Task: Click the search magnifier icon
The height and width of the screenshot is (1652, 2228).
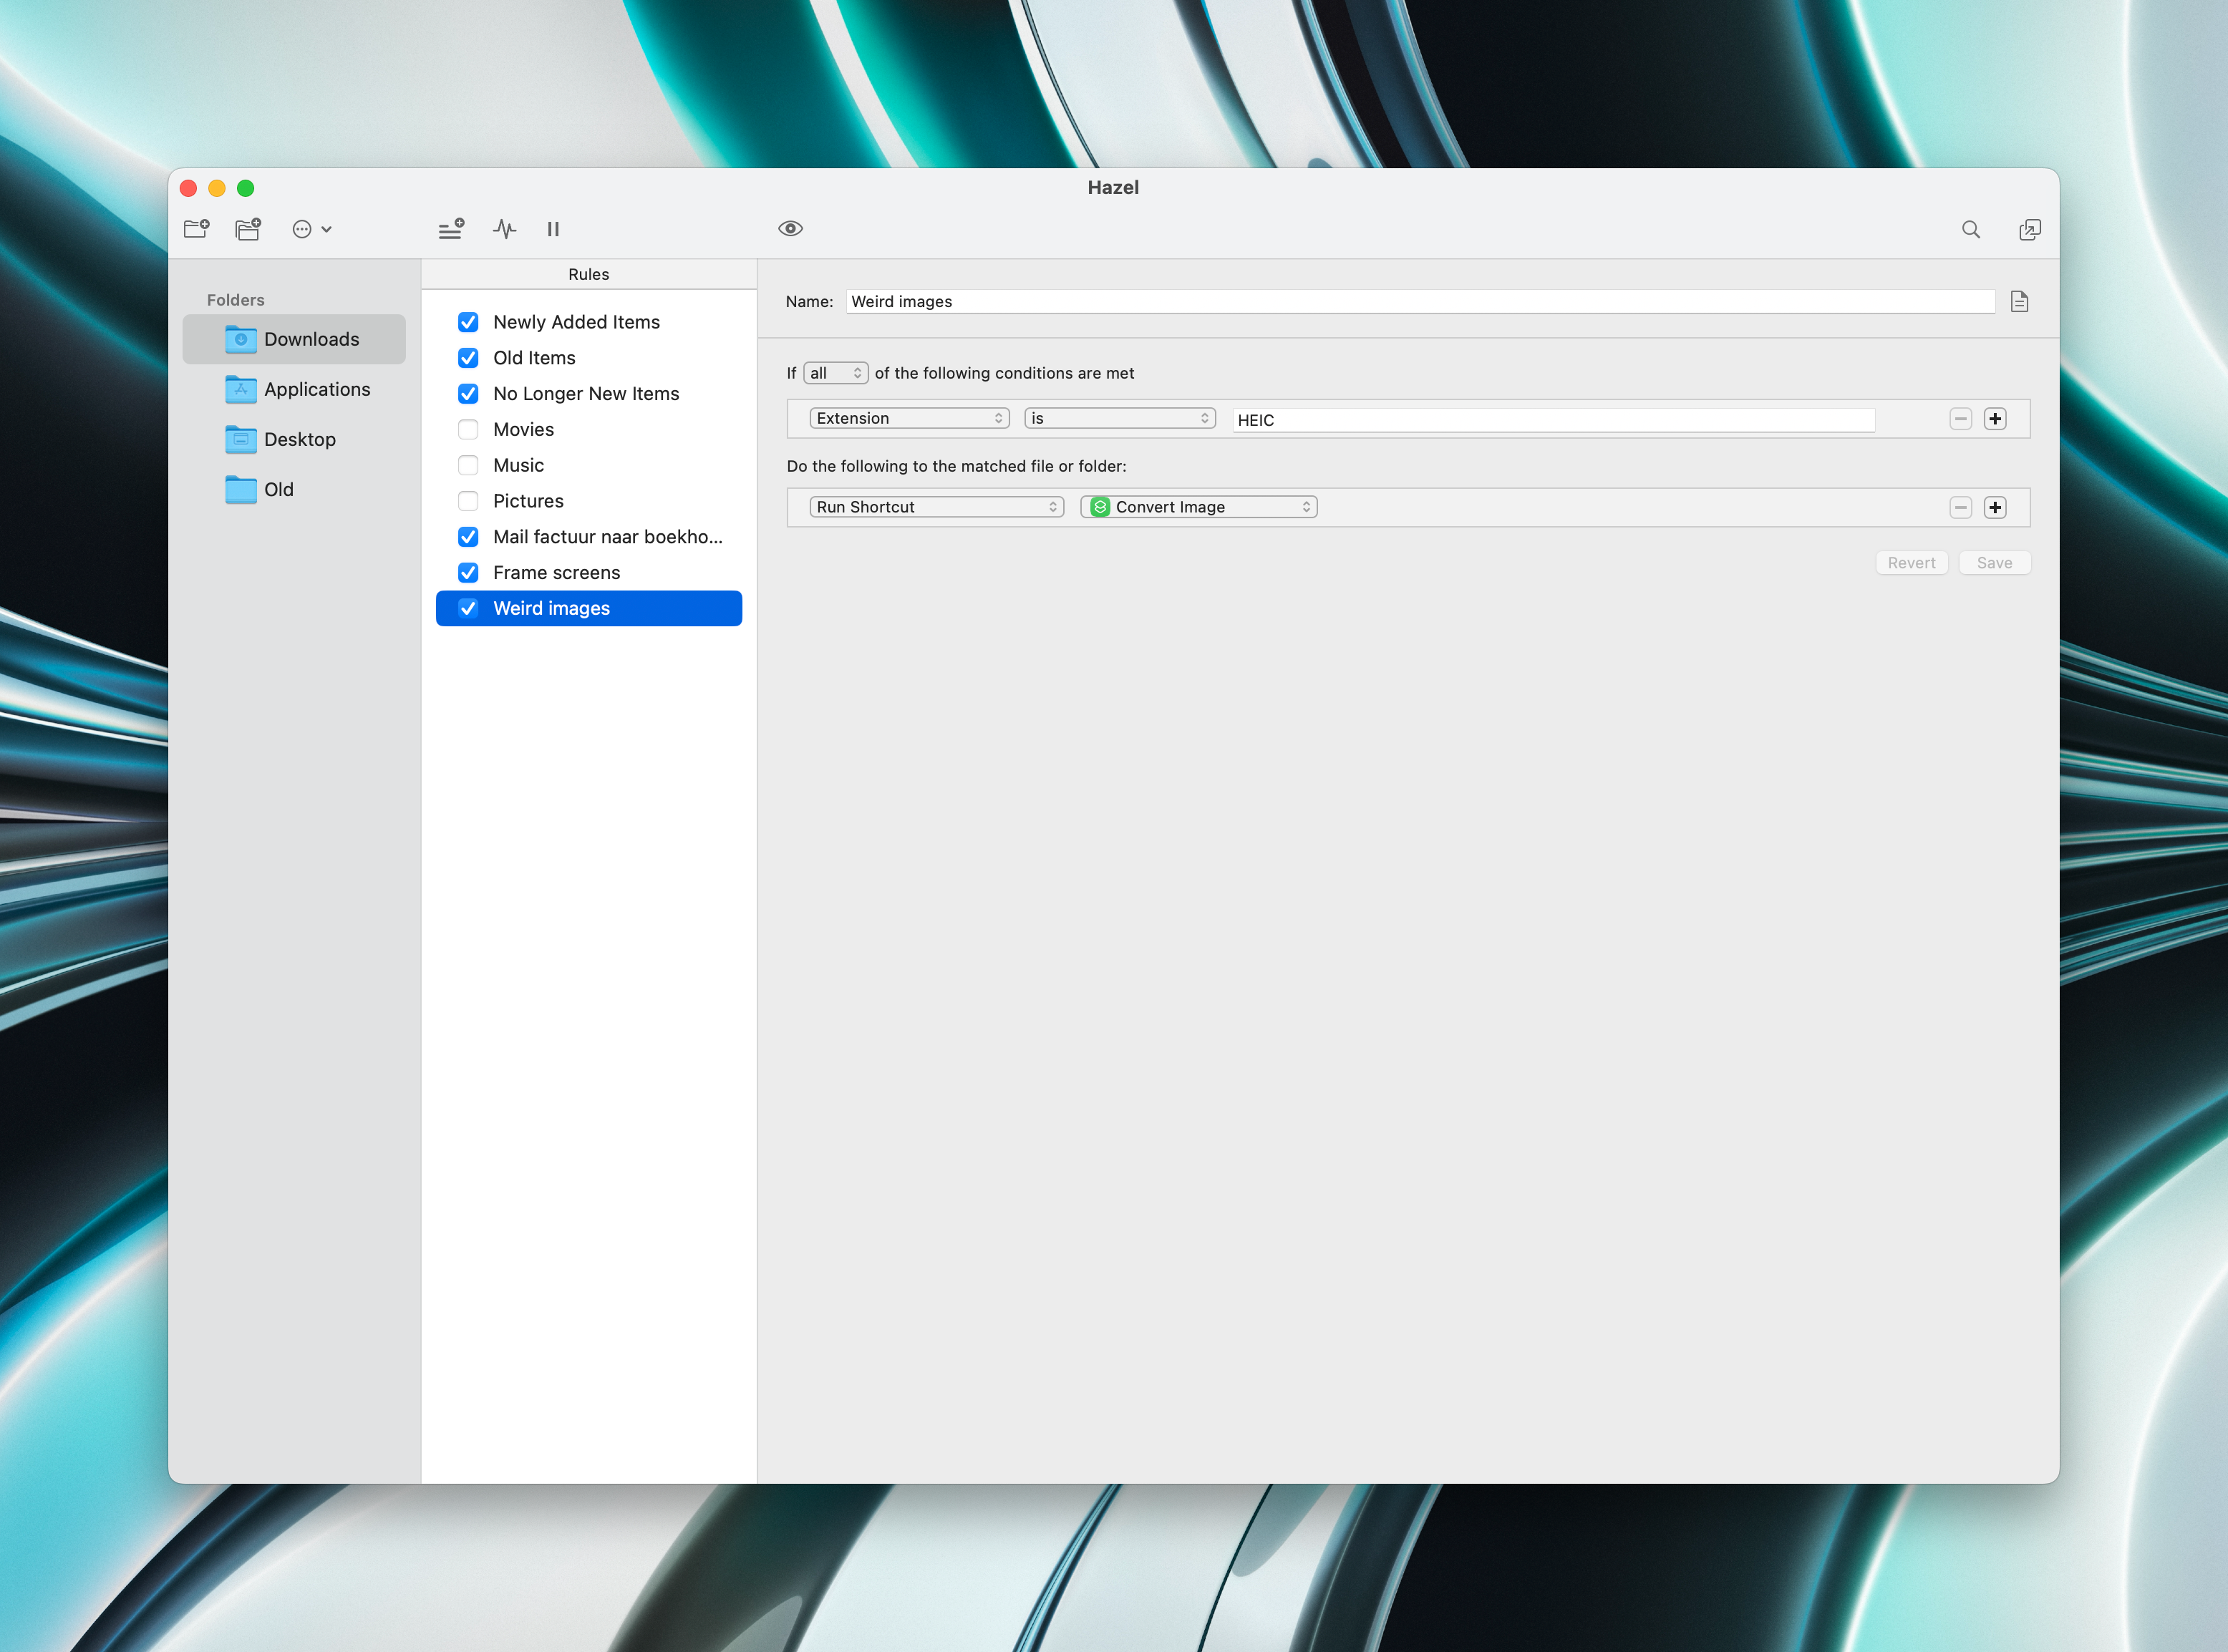Action: 1970,229
